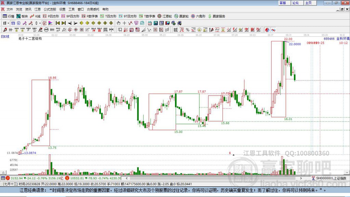
Task: Open the 文件 menu
Action: click(x=10, y=9)
